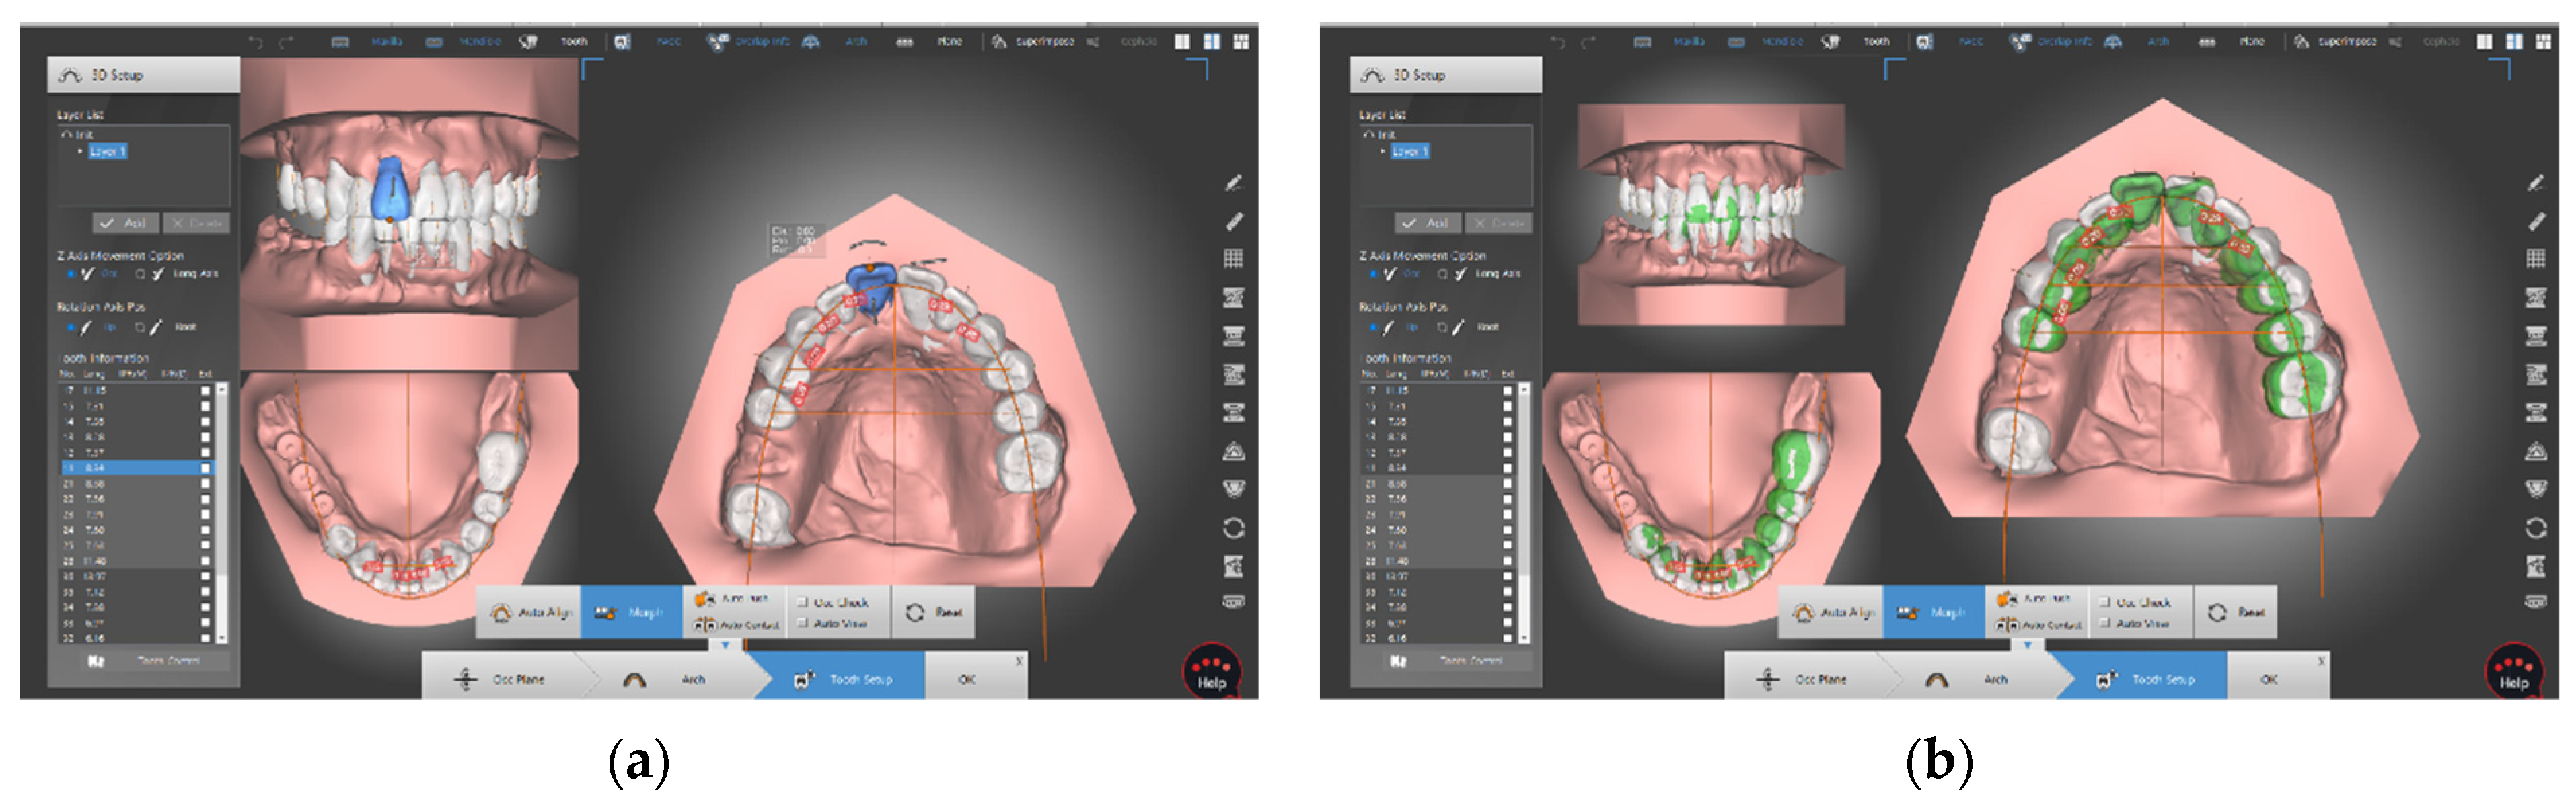This screenshot has height=801, width=2576.
Task: Enable Occ Check checkbox in left screenshot
Action: pyautogui.click(x=802, y=602)
